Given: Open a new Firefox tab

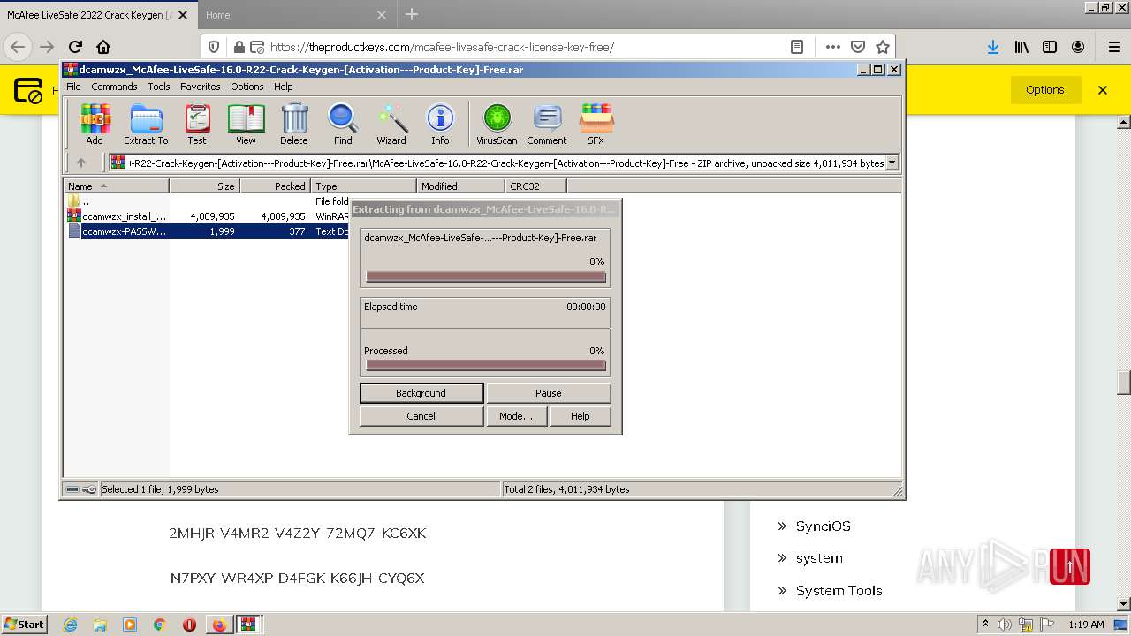Looking at the screenshot, I should tap(412, 14).
